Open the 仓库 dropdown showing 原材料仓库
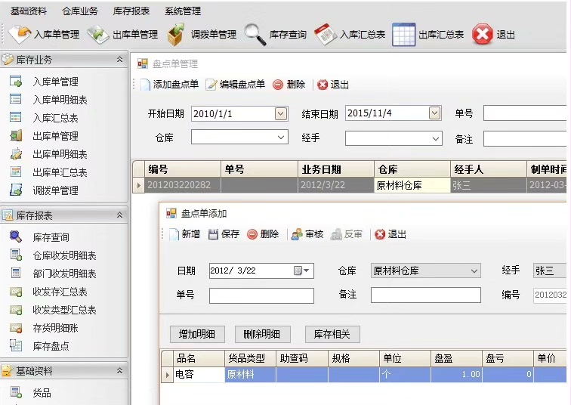571x405 pixels. click(x=426, y=271)
